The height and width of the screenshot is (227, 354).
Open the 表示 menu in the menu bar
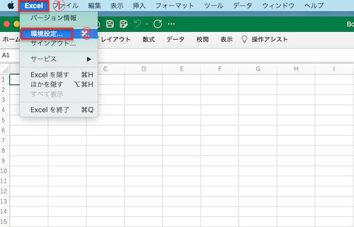point(117,6)
